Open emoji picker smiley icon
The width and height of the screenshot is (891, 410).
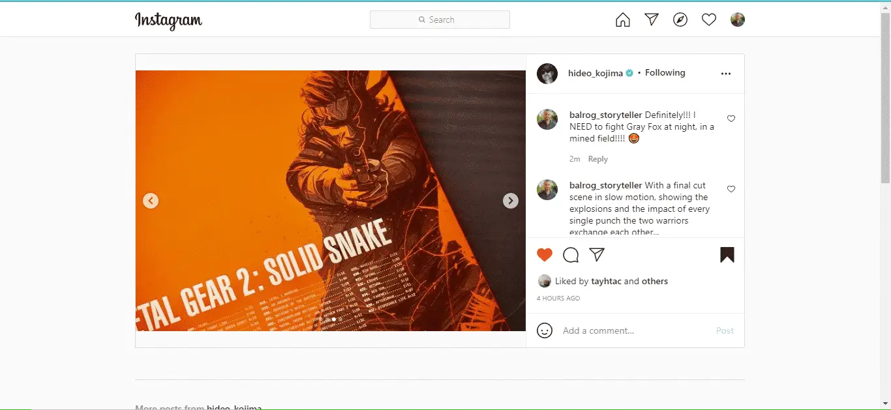point(545,330)
